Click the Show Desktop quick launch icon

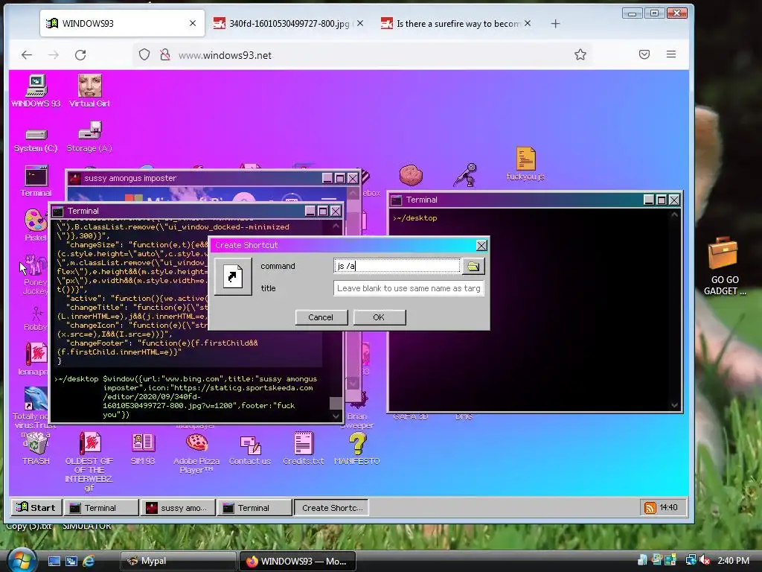click(x=54, y=561)
